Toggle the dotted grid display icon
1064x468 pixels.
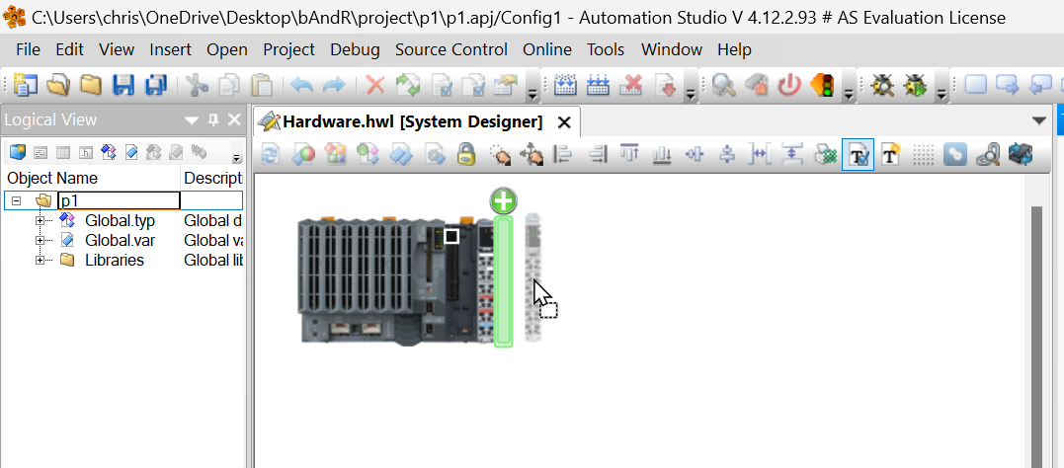(x=923, y=155)
